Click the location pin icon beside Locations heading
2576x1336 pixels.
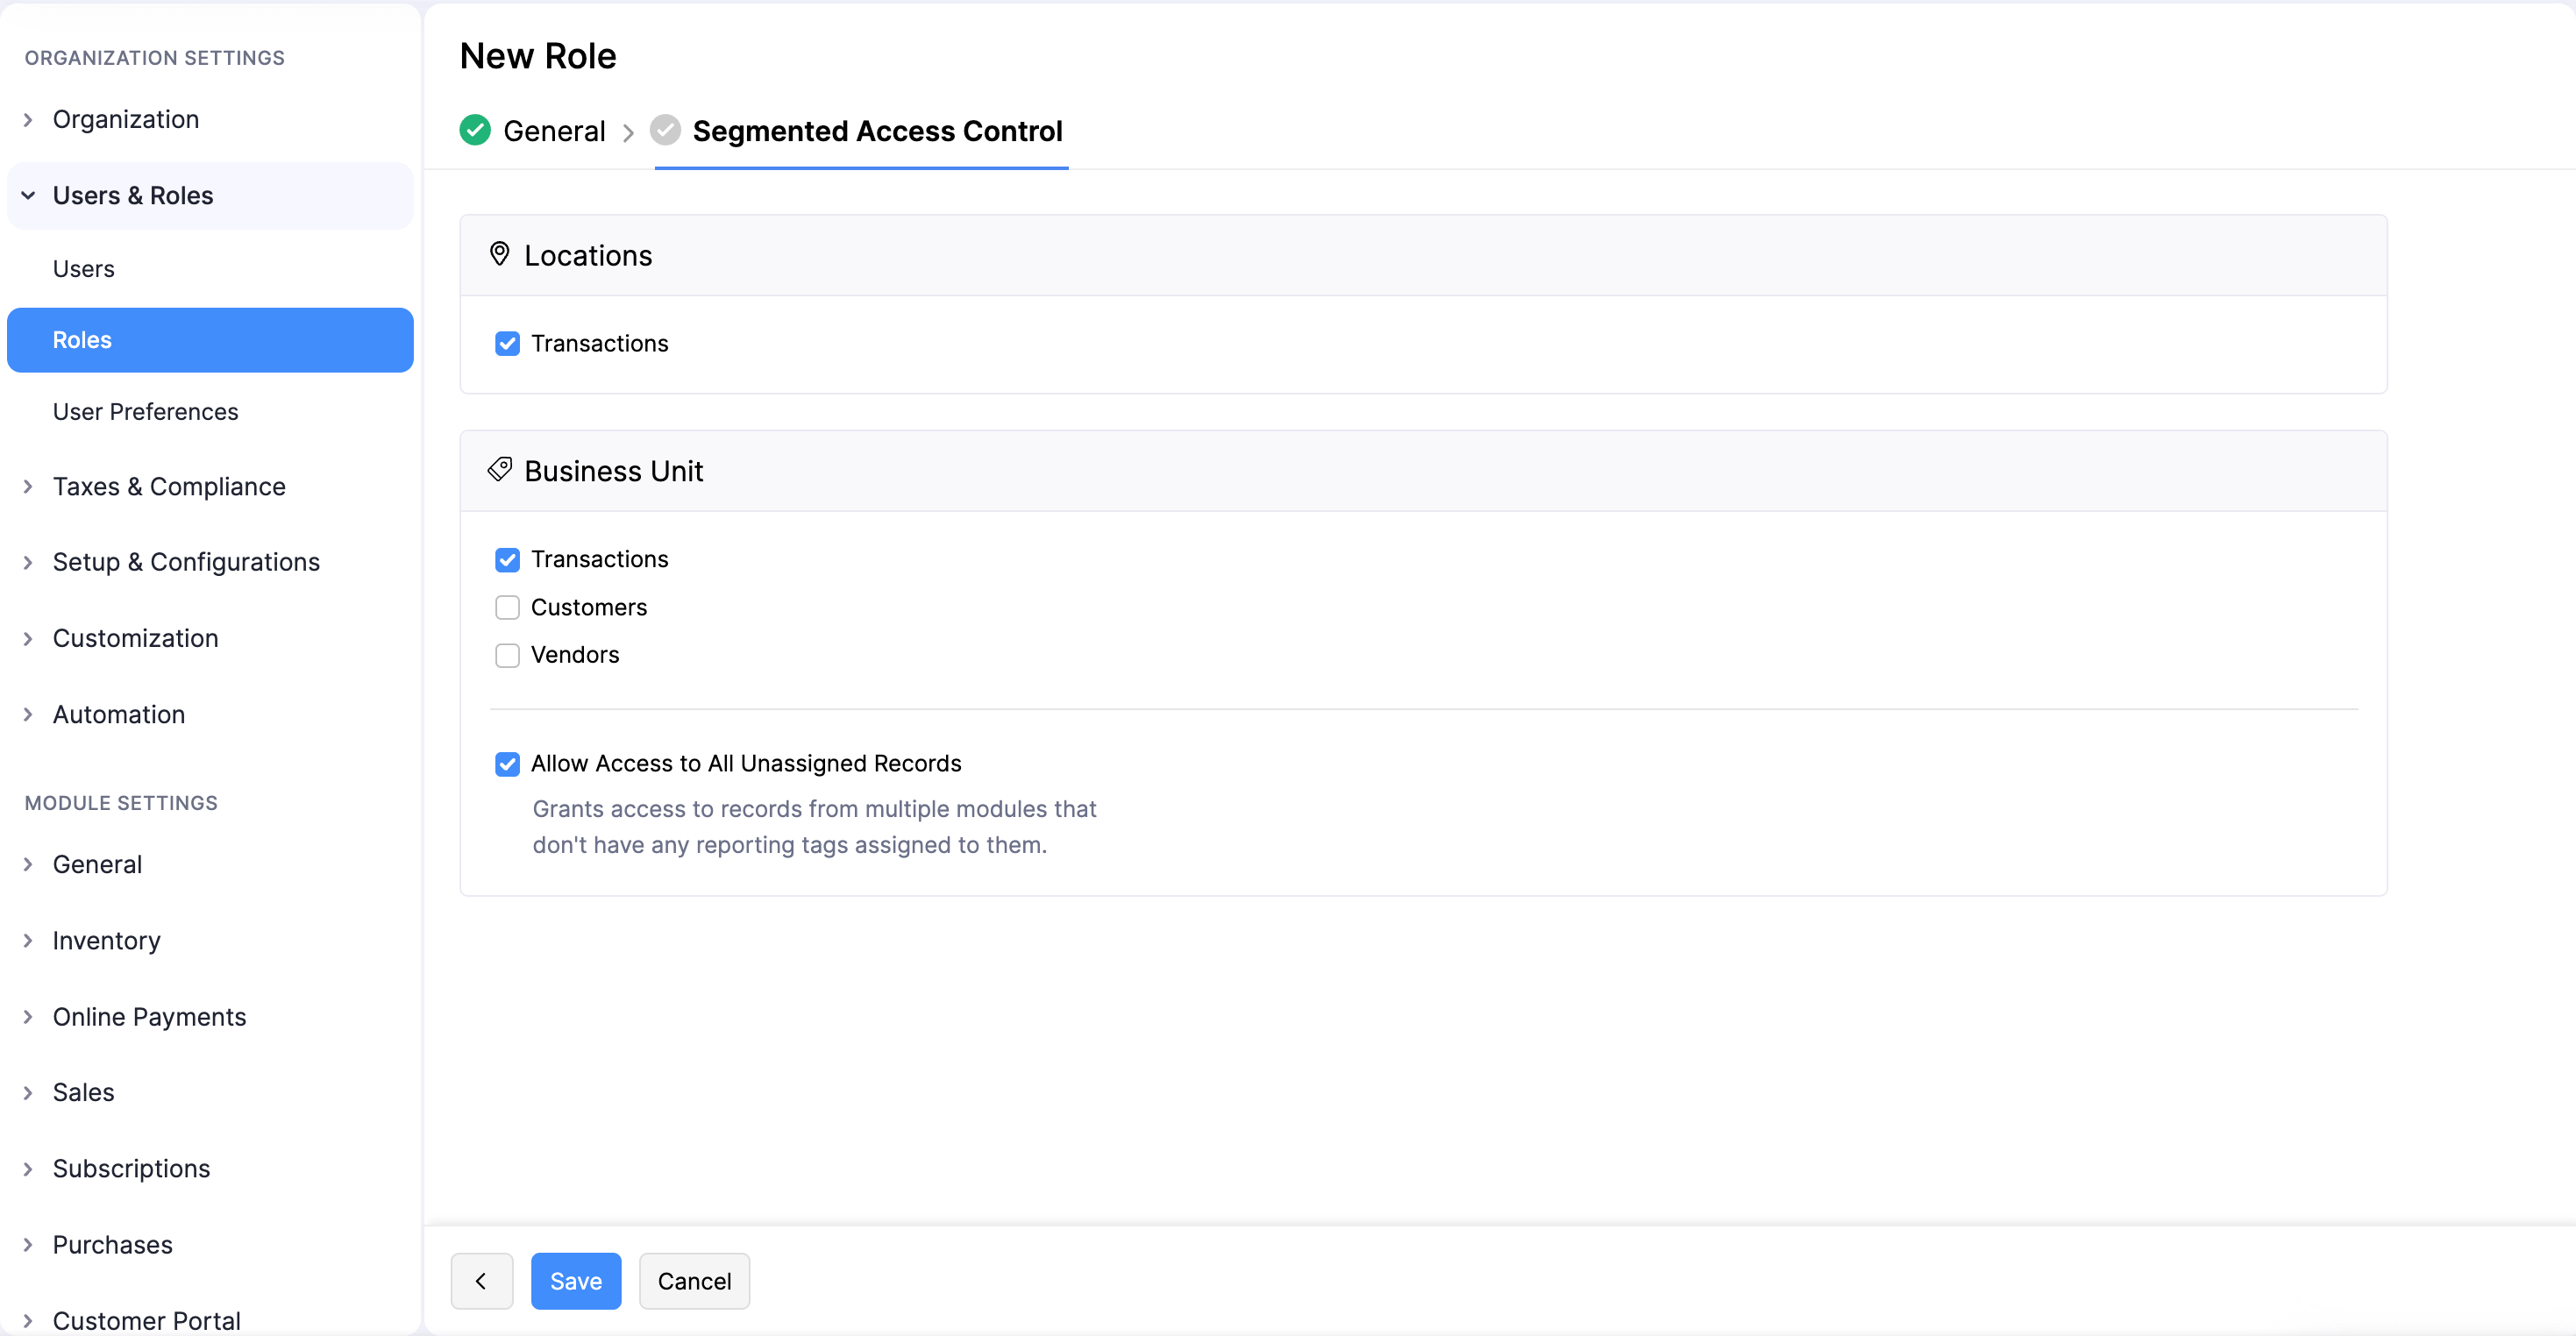coord(500,254)
